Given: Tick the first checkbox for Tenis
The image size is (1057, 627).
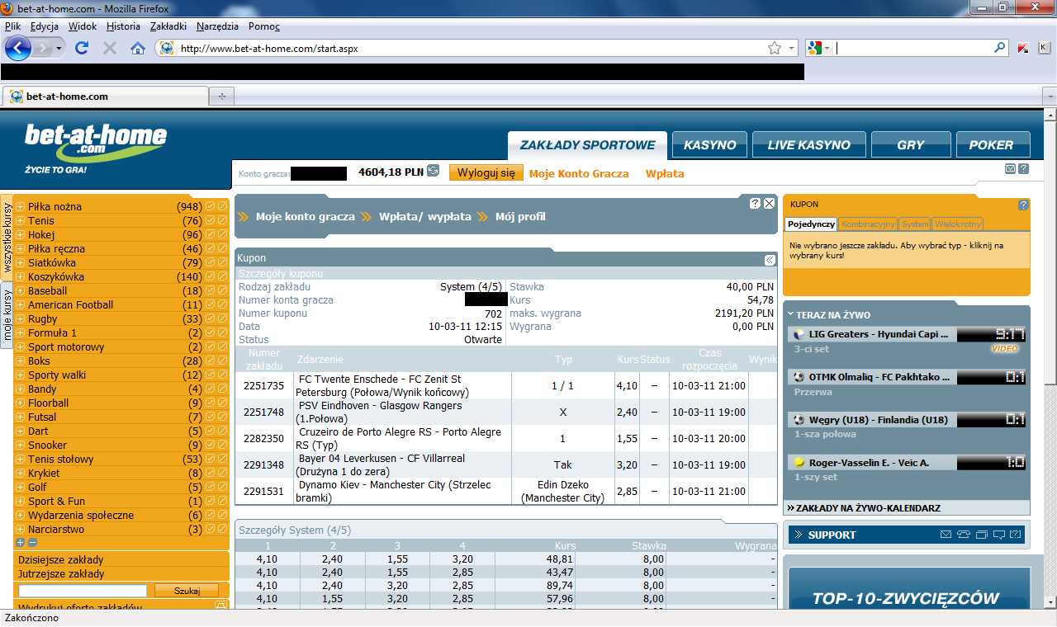Looking at the screenshot, I should point(211,220).
